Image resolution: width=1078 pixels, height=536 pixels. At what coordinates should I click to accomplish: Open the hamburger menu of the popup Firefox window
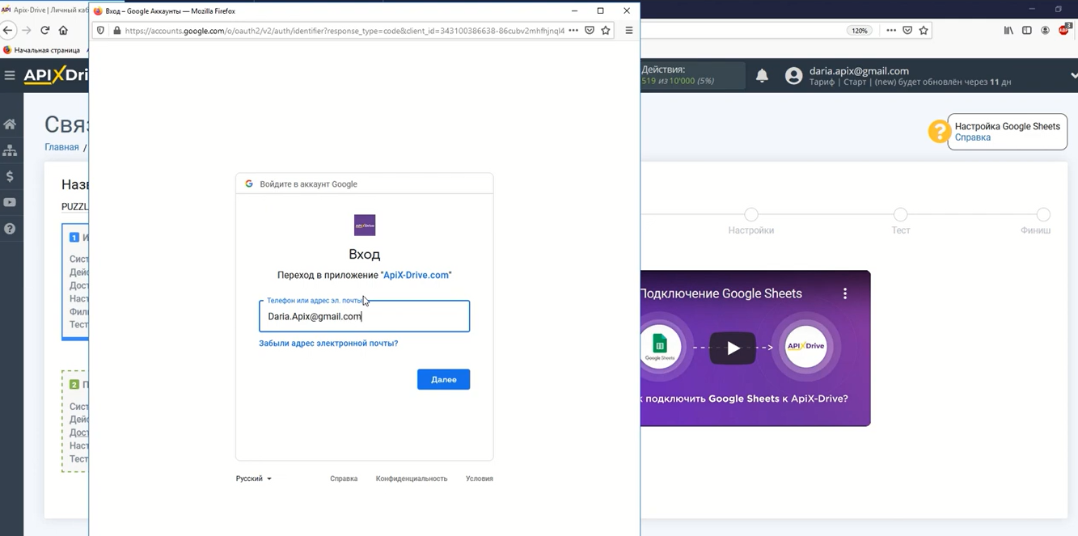pos(628,31)
